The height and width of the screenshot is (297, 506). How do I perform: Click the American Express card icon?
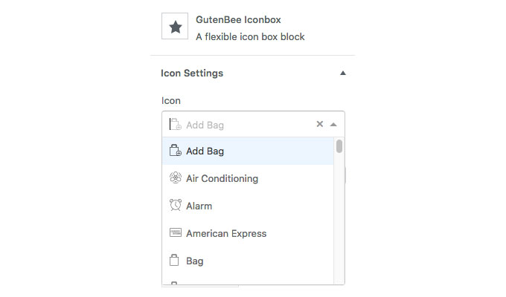pyautogui.click(x=175, y=232)
